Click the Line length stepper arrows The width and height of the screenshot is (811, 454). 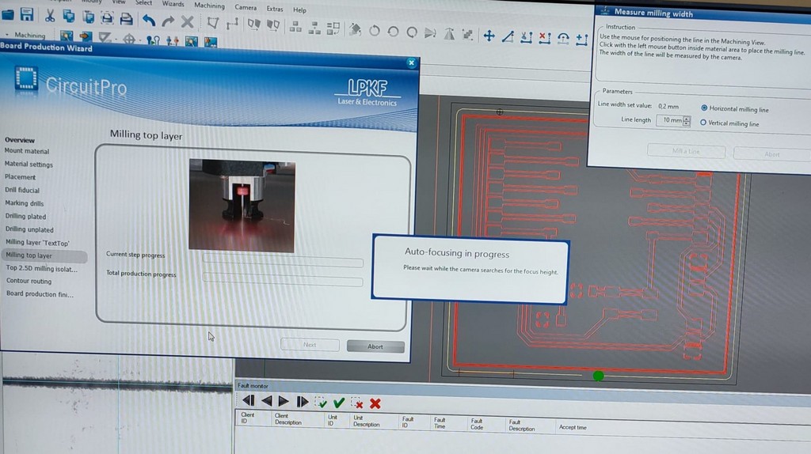(687, 121)
